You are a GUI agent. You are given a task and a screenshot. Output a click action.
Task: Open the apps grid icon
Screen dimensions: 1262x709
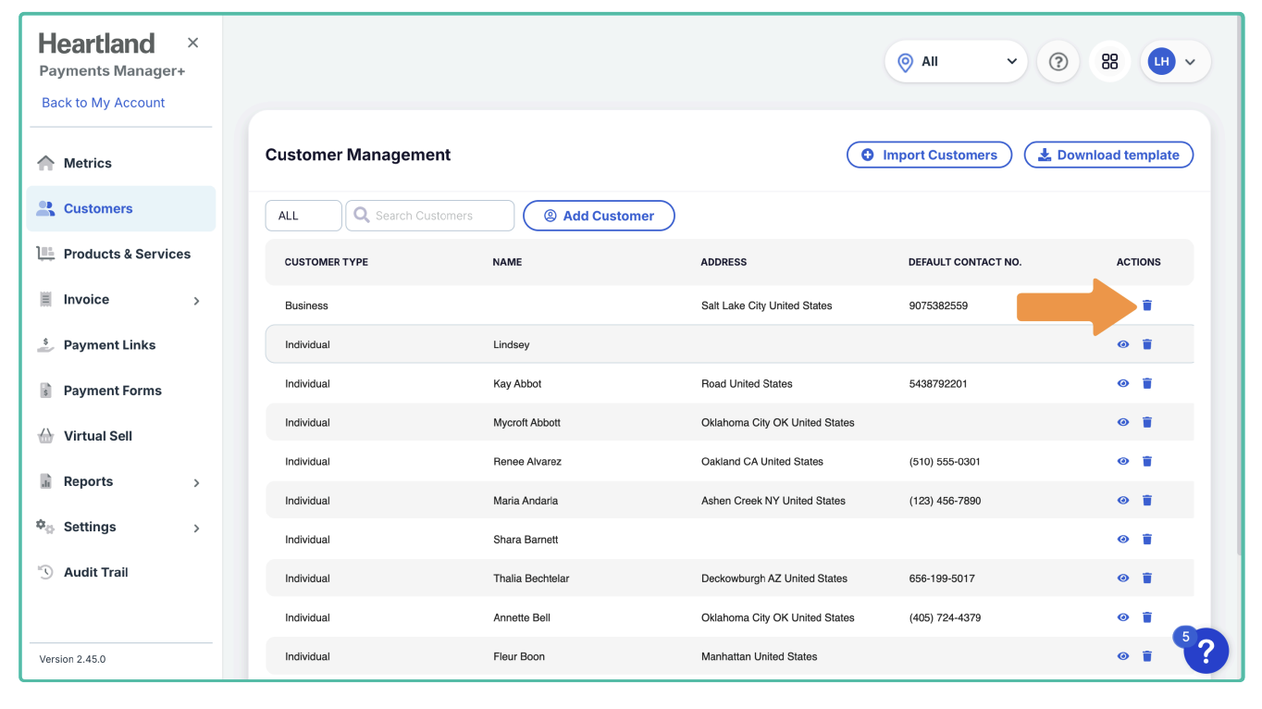[x=1109, y=62]
